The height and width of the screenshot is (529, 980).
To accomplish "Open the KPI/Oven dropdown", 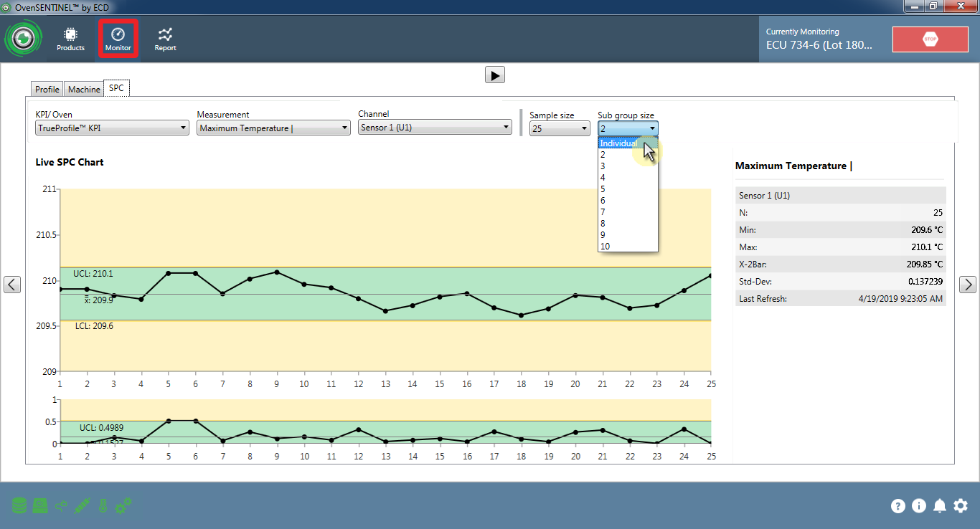I will [111, 128].
